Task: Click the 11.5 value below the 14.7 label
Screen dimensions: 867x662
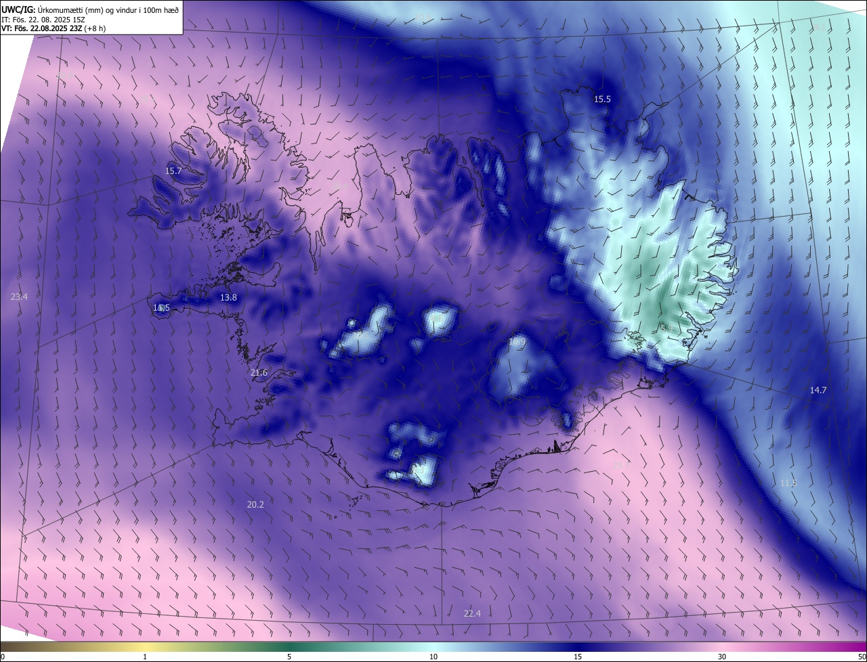Action: point(788,483)
